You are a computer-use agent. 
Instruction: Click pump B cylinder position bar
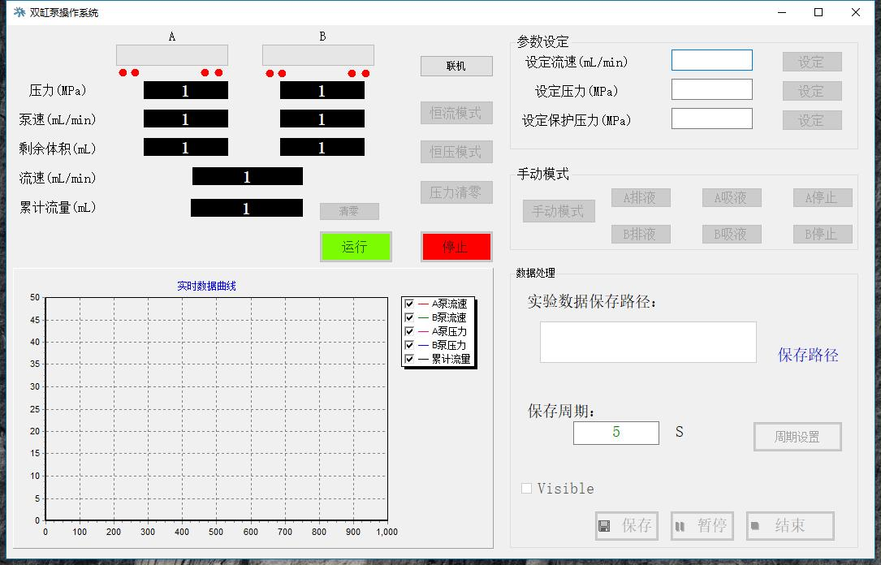point(318,55)
